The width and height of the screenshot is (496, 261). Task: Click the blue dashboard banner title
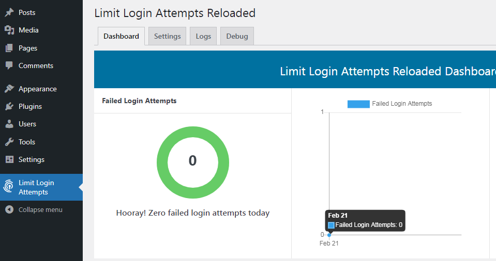pyautogui.click(x=388, y=71)
